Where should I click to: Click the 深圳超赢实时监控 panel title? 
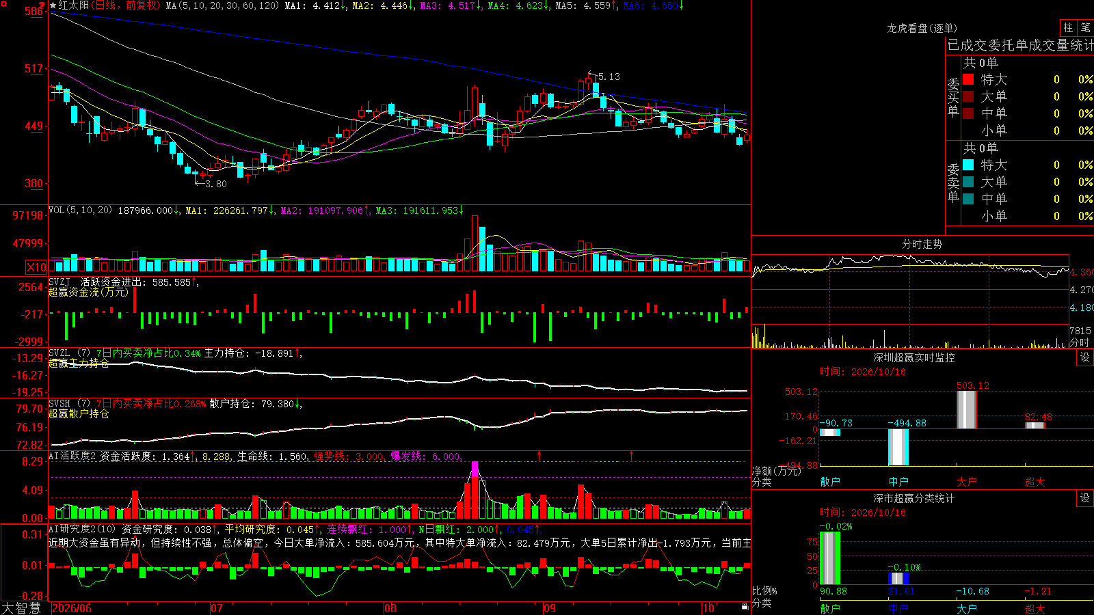[914, 357]
